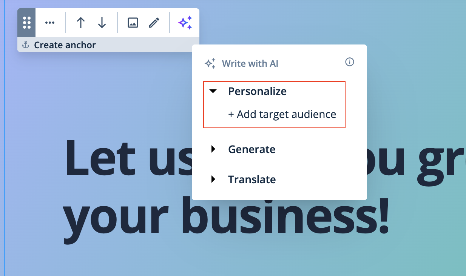Screen dimensions: 466x276
Task: Click the sparkle icon beside Write with AI
Action: 210,63
